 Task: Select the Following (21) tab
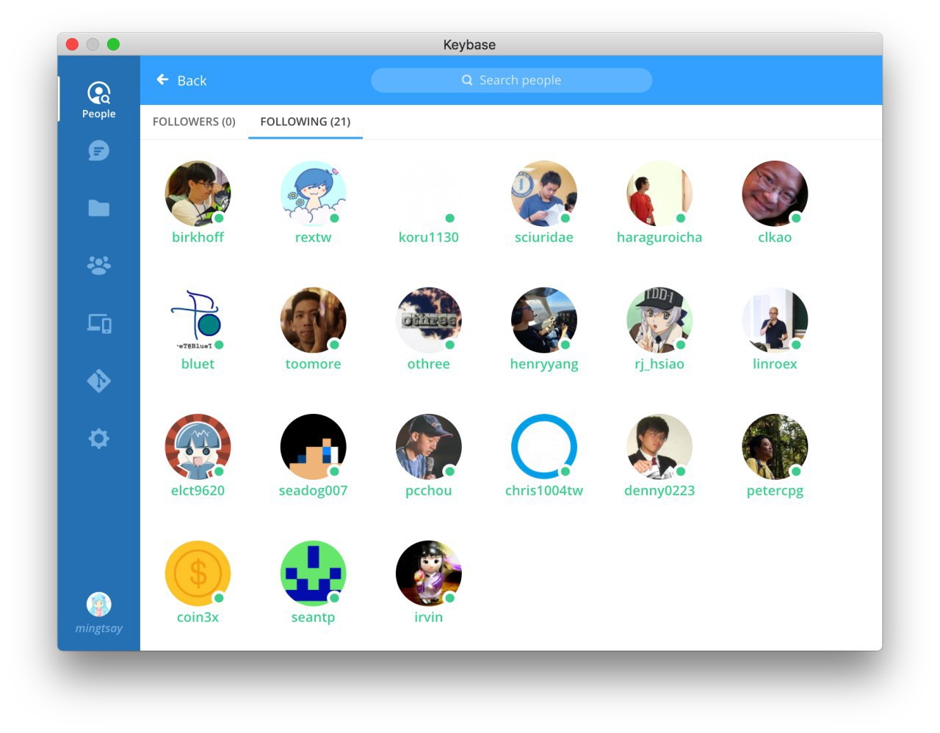pos(305,122)
